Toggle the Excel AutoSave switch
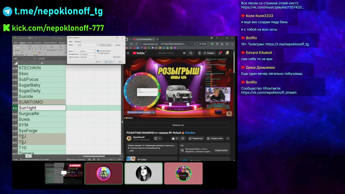345x194 pixels. coord(31,38)
